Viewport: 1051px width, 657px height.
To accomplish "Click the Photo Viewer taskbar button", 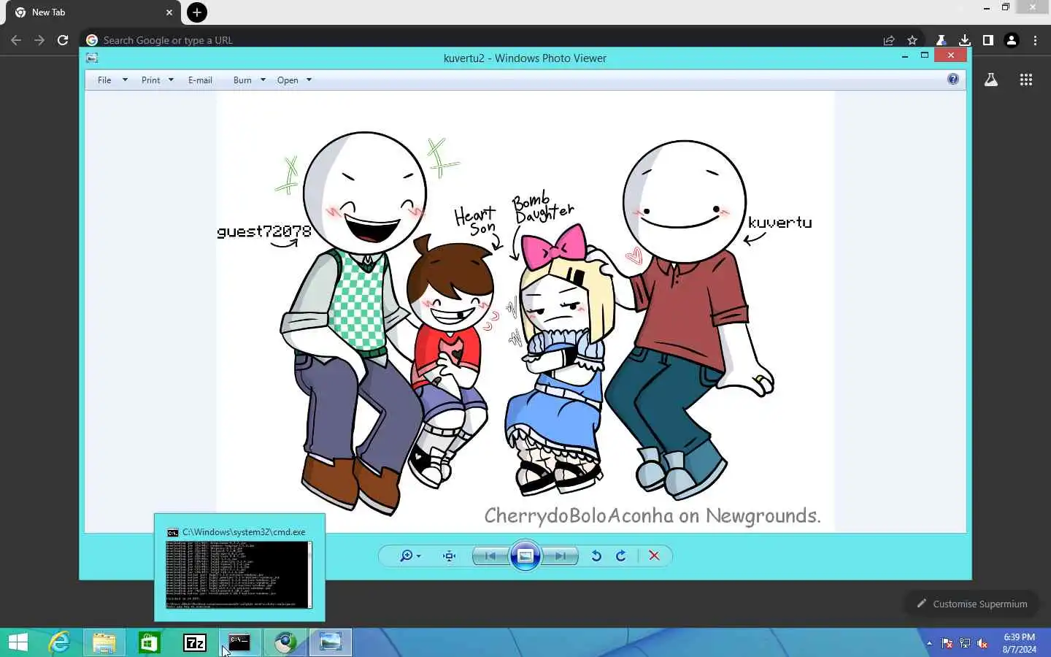I will click(x=331, y=642).
